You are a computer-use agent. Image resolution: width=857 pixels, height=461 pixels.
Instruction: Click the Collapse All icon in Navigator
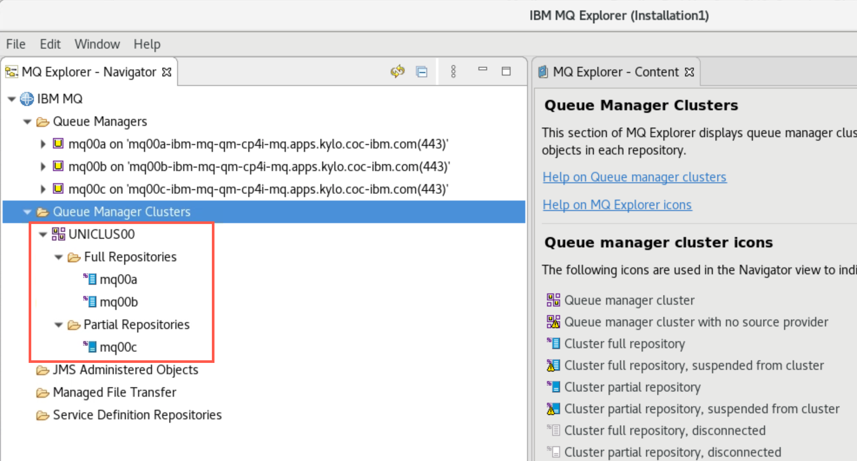pos(422,72)
